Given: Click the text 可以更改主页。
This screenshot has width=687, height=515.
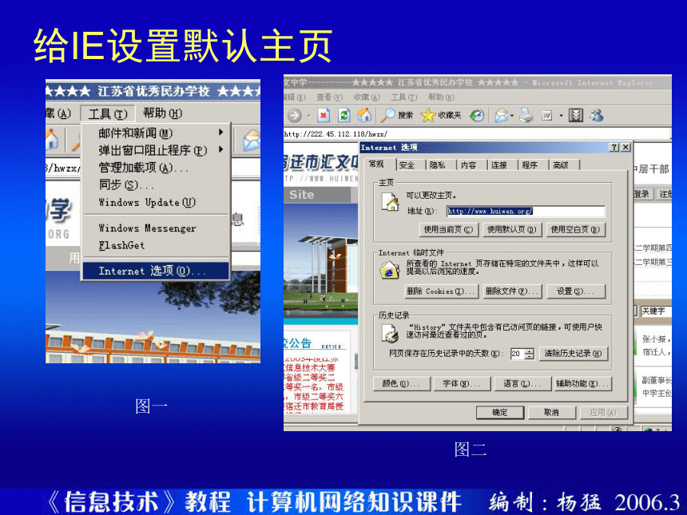Looking at the screenshot, I should pos(431,196).
